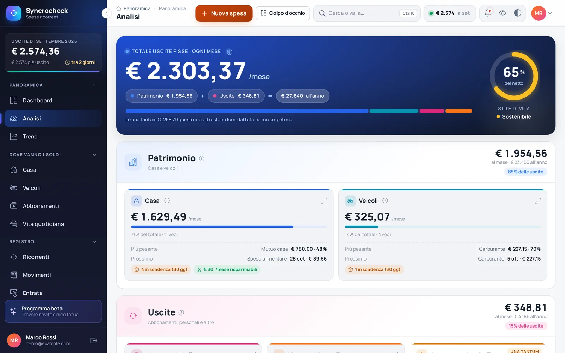Click Ricorrenti cycle icon

point(14,257)
